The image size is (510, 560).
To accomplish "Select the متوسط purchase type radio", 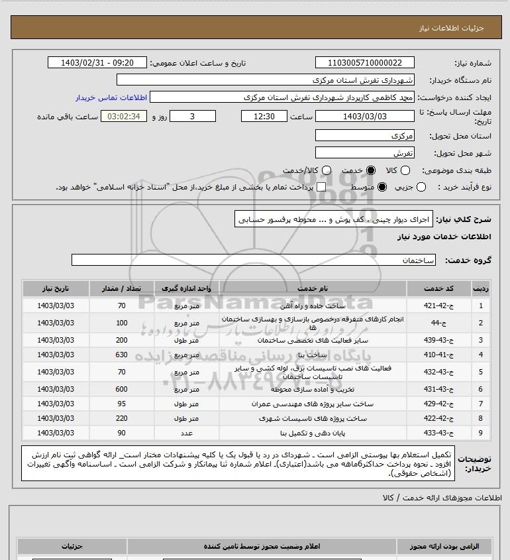I will coord(382,187).
